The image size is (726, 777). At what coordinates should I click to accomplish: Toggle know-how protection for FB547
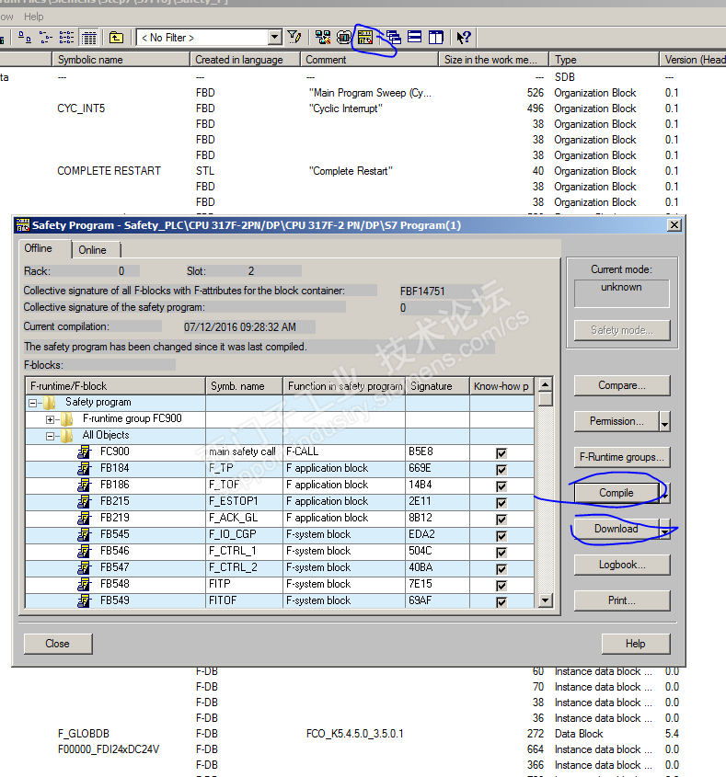click(501, 568)
